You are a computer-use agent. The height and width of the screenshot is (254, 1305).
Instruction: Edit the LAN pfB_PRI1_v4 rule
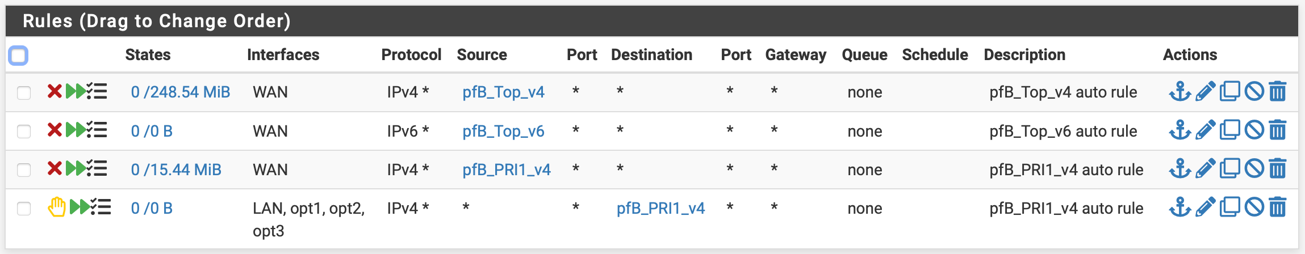[x=1205, y=208]
